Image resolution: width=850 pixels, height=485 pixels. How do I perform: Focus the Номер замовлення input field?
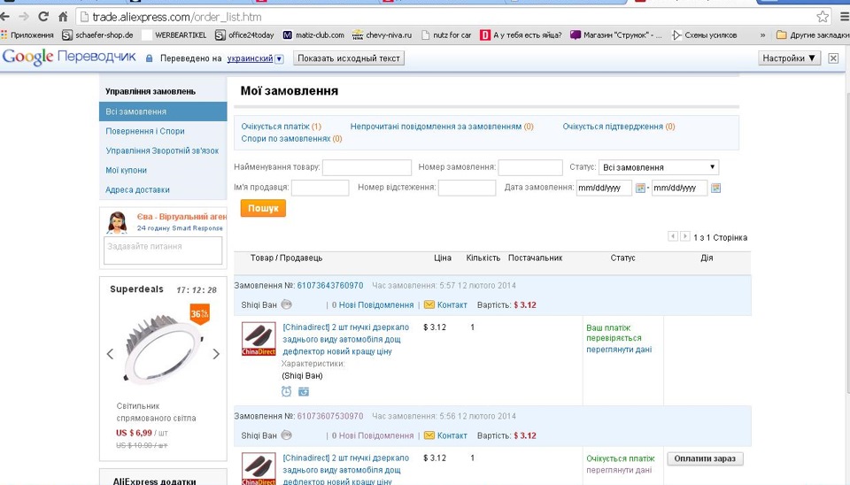pos(530,167)
